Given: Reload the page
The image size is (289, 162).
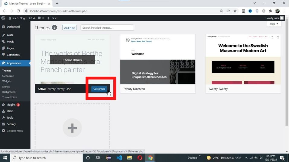Looking at the screenshot, I should (x=18, y=11).
